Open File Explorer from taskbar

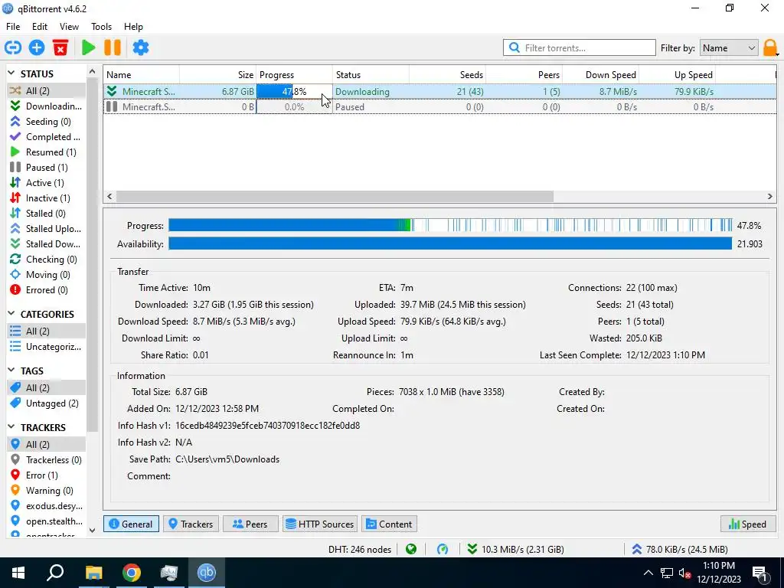tap(93, 573)
